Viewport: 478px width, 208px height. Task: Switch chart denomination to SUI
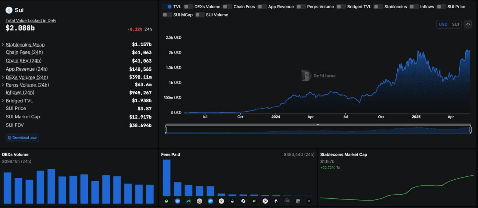pyautogui.click(x=455, y=24)
